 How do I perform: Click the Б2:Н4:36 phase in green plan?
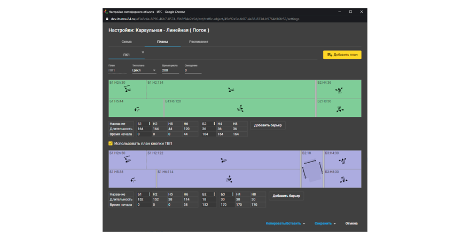[x=339, y=90]
